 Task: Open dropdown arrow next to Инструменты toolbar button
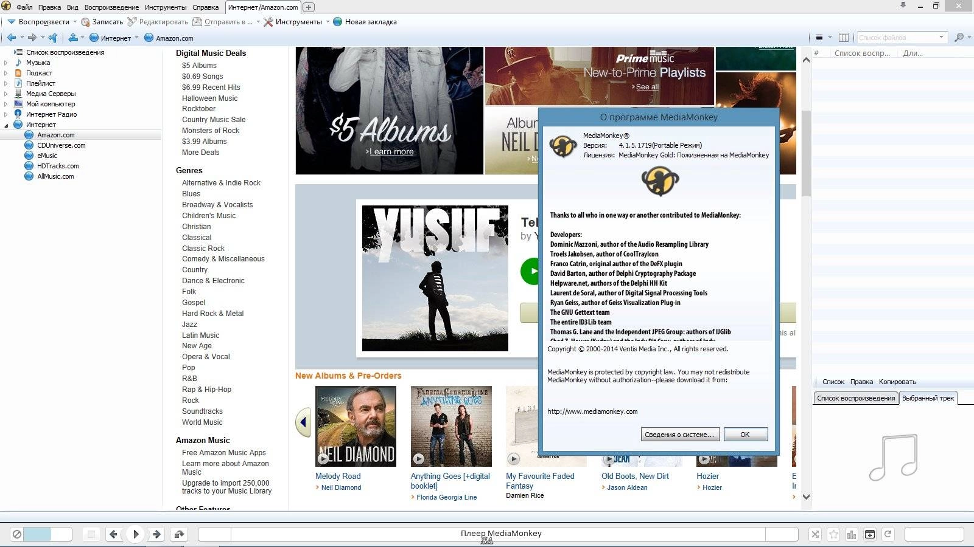(x=328, y=22)
